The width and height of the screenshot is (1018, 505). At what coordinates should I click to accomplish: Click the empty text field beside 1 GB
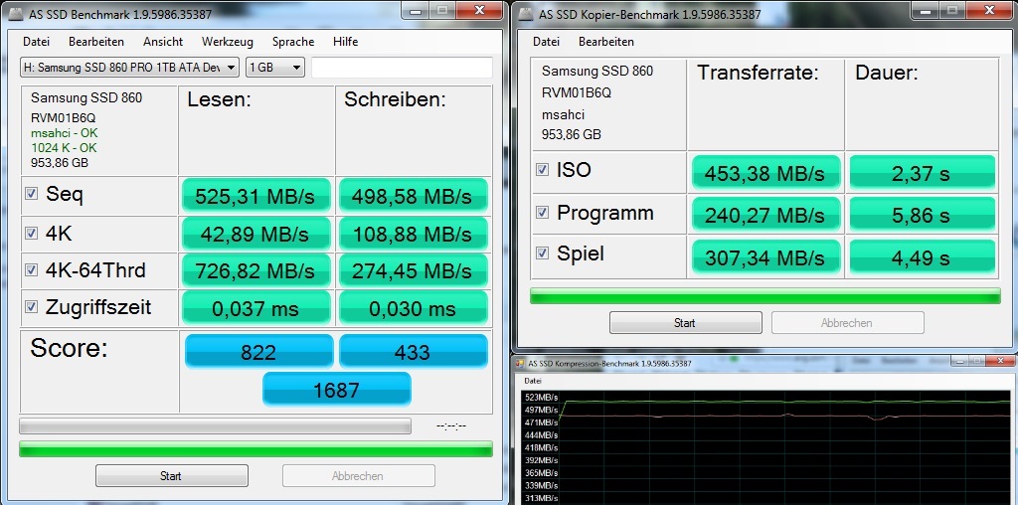point(402,68)
